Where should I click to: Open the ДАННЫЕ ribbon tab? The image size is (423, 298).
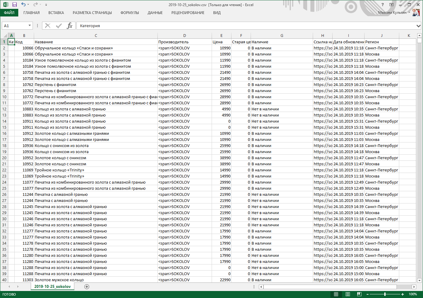click(x=155, y=13)
